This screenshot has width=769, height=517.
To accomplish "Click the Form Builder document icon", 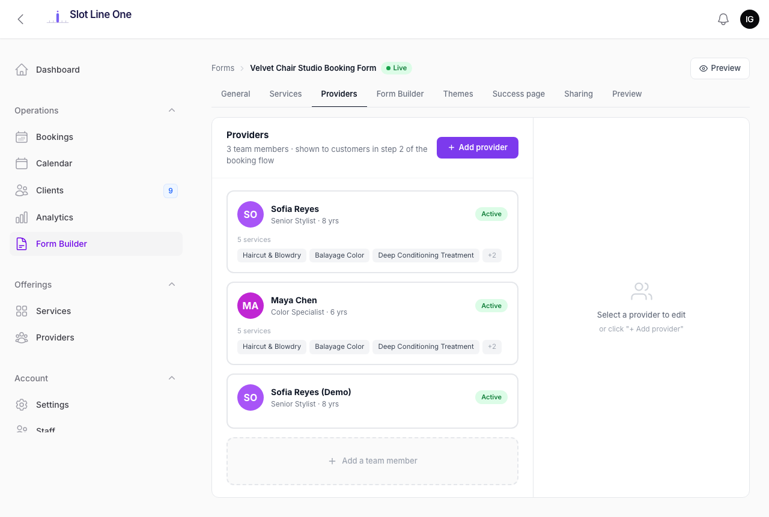I will point(22,244).
